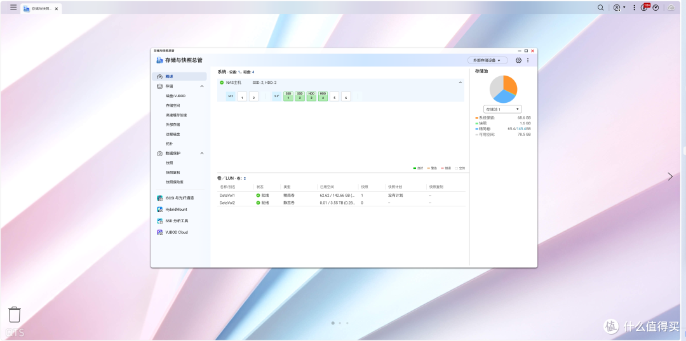Open the QTS main menu hamburger icon
Viewport: 686px width, 341px height.
click(x=13, y=8)
